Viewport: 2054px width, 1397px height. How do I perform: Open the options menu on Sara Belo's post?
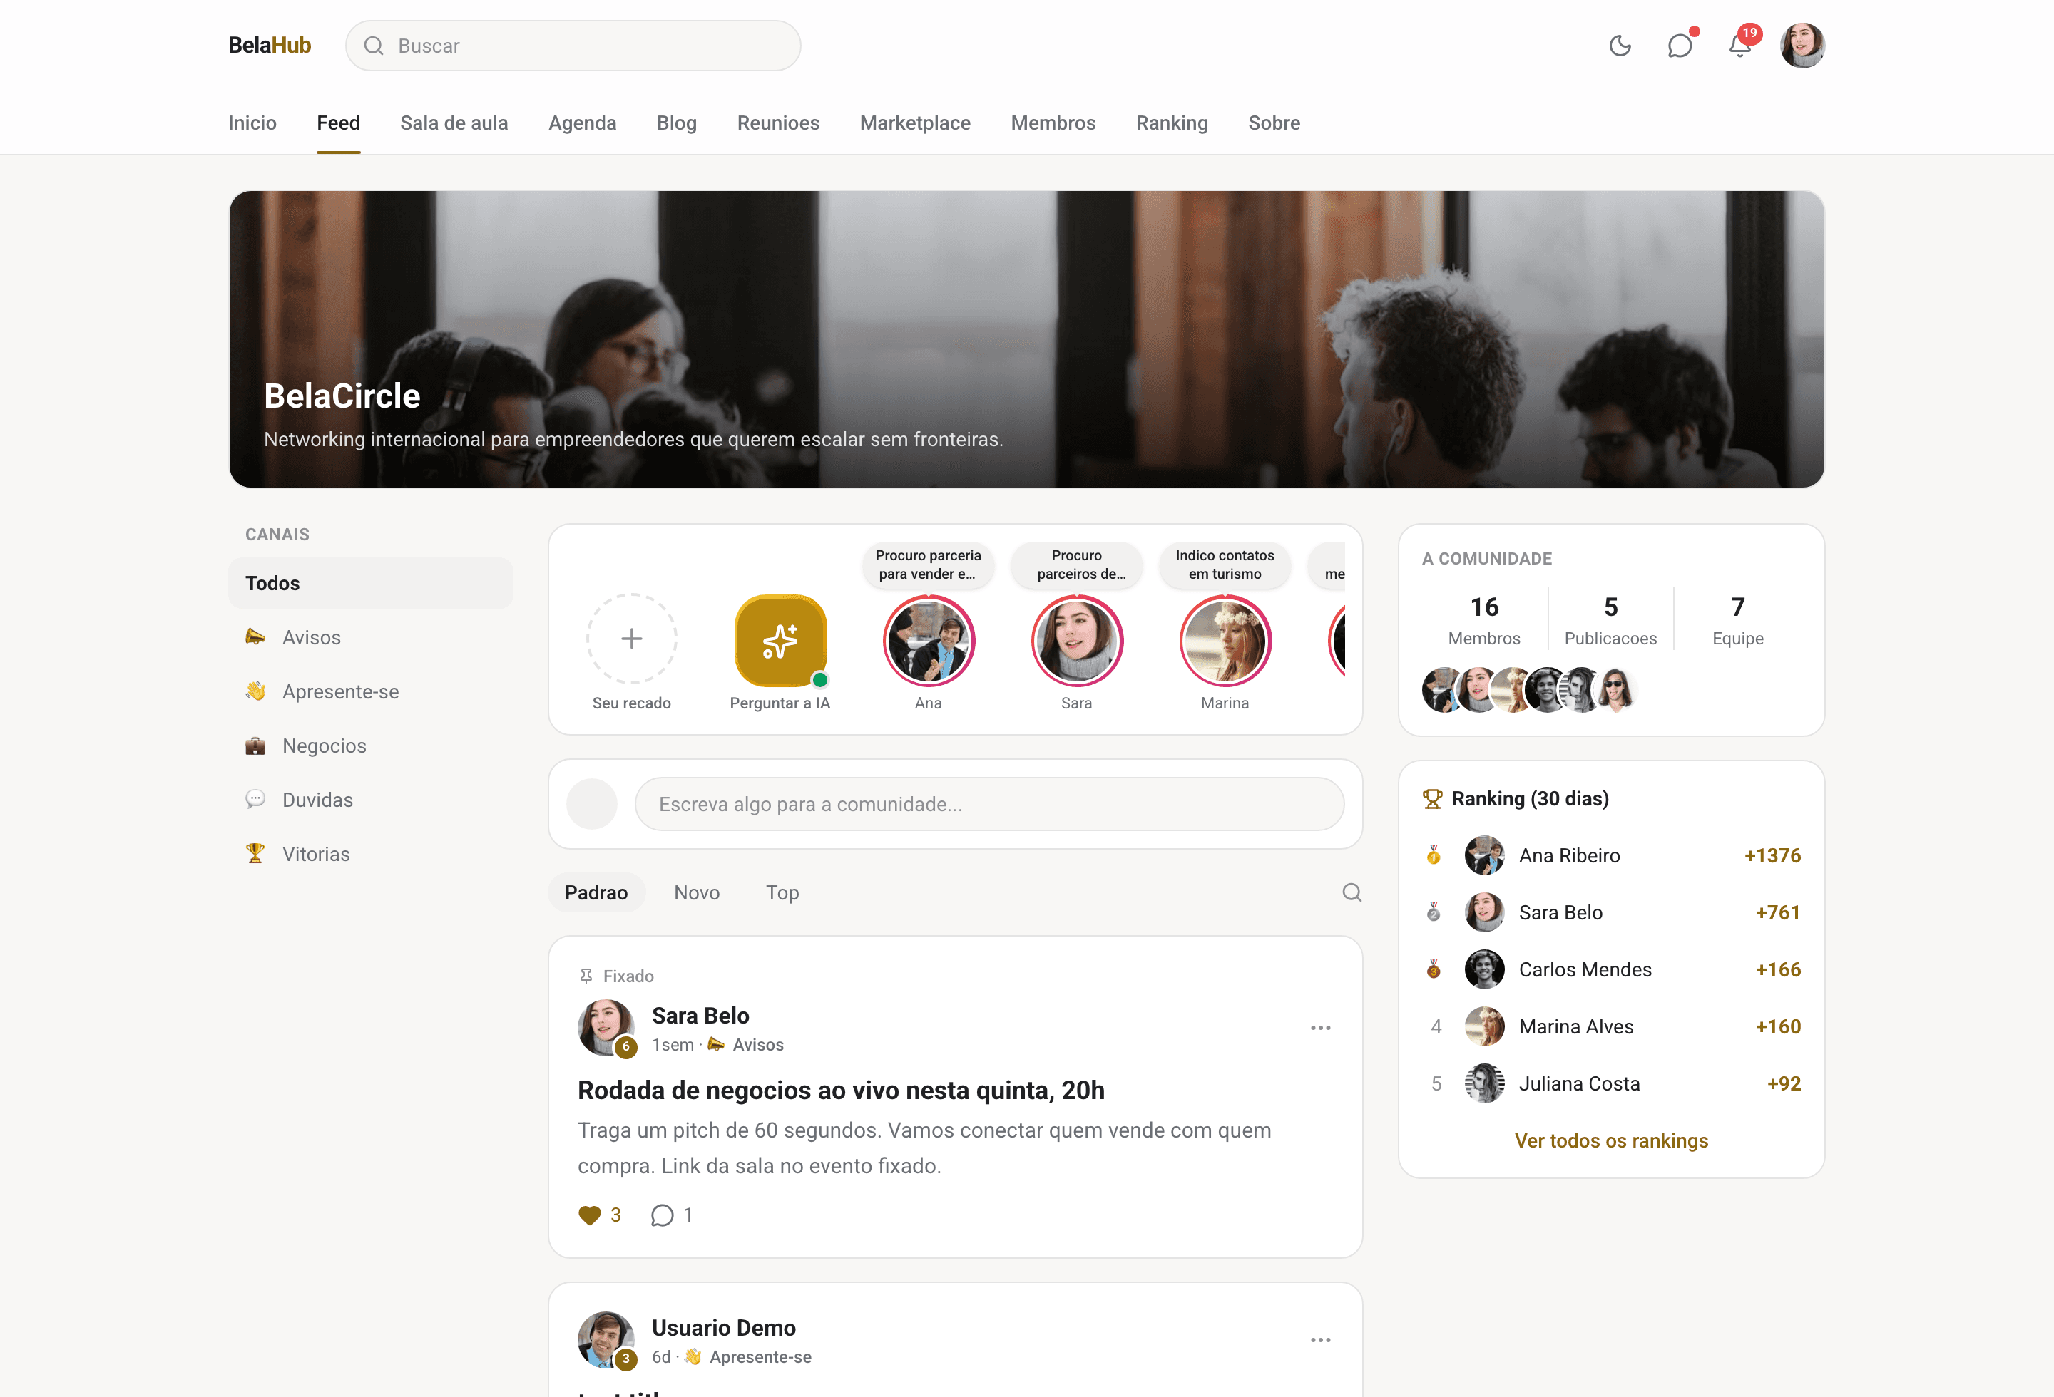(x=1320, y=1027)
